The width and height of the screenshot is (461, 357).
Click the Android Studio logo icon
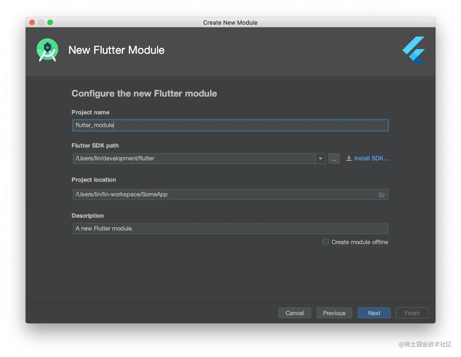click(x=47, y=50)
